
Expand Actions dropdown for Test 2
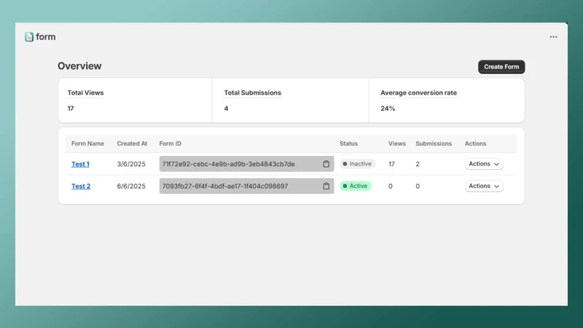[484, 186]
